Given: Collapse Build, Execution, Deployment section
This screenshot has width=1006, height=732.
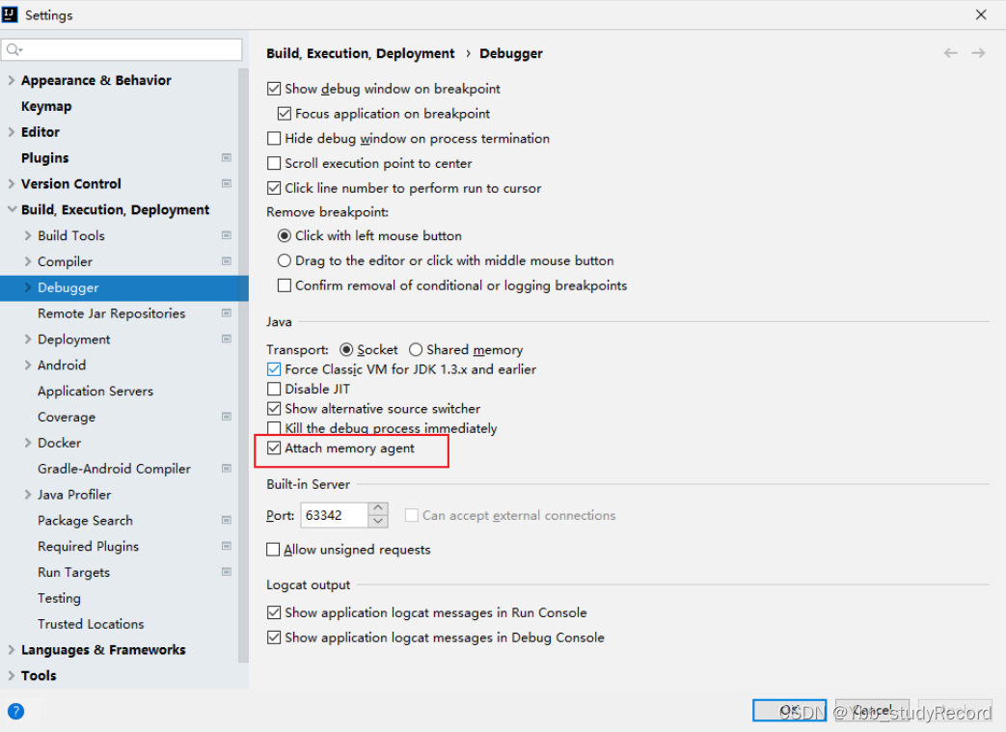Looking at the screenshot, I should point(12,209).
